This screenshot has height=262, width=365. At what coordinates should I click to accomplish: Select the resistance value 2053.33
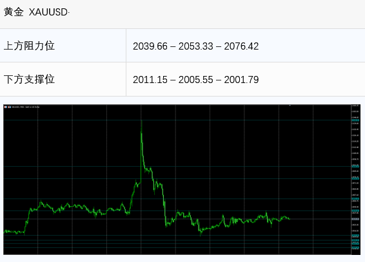pos(196,46)
